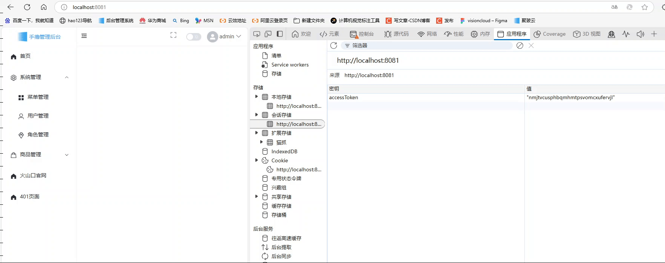Screen dimensions: 665x263
Task: Click the 密钥 column header
Action: click(x=426, y=89)
